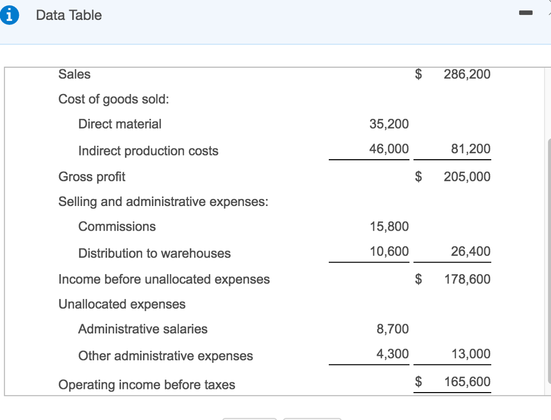The width and height of the screenshot is (551, 420).
Task: Click the 'Indirect production costs' label
Action: tap(149, 151)
